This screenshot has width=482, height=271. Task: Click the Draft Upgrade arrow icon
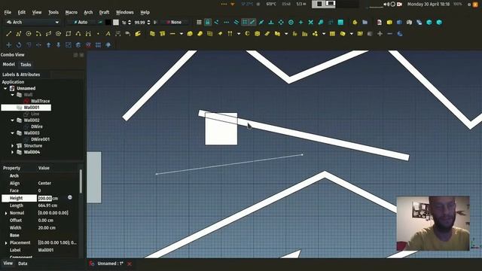click(x=48, y=45)
